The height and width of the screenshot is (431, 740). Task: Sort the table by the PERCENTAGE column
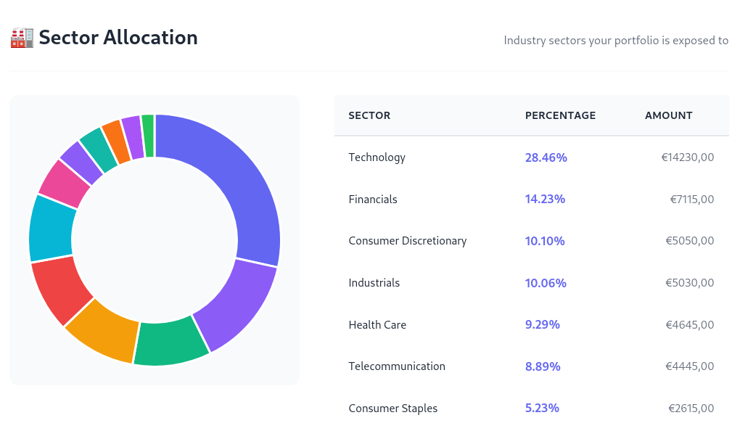point(560,115)
